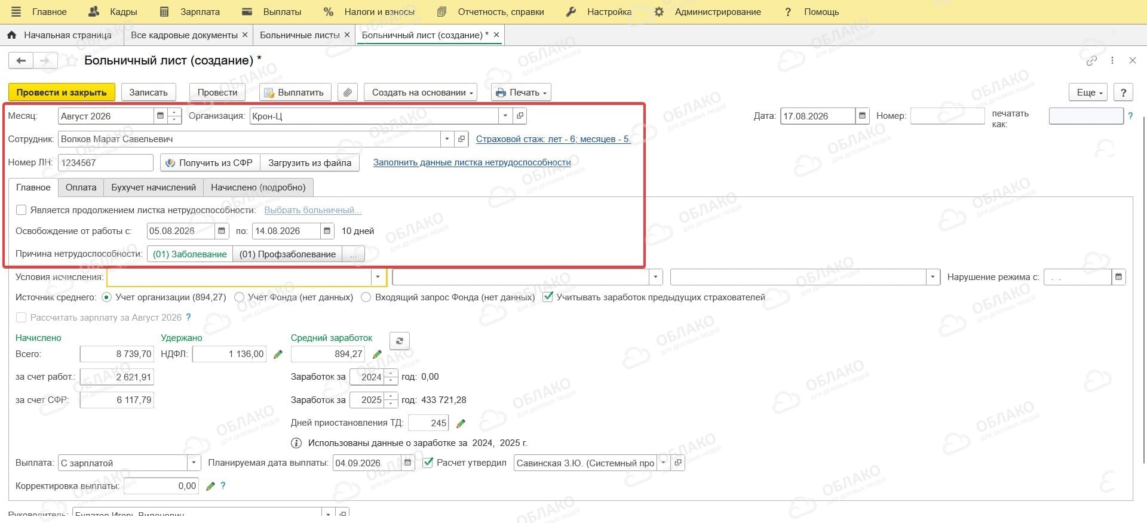Select Учет организации radio option
Image resolution: width=1147 pixels, height=523 pixels.
[x=107, y=297]
